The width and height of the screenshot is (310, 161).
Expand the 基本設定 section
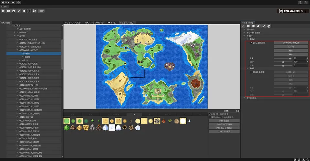pos(244,30)
